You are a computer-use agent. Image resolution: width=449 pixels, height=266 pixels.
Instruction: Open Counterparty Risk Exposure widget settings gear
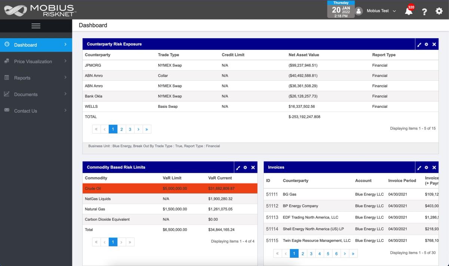pyautogui.click(x=426, y=44)
